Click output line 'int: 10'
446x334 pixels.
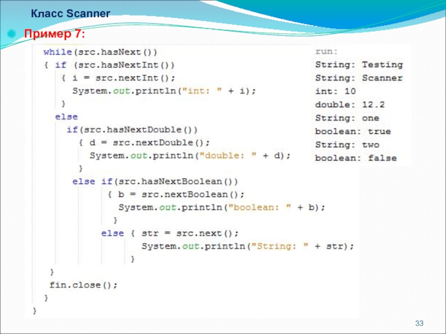pyautogui.click(x=336, y=91)
